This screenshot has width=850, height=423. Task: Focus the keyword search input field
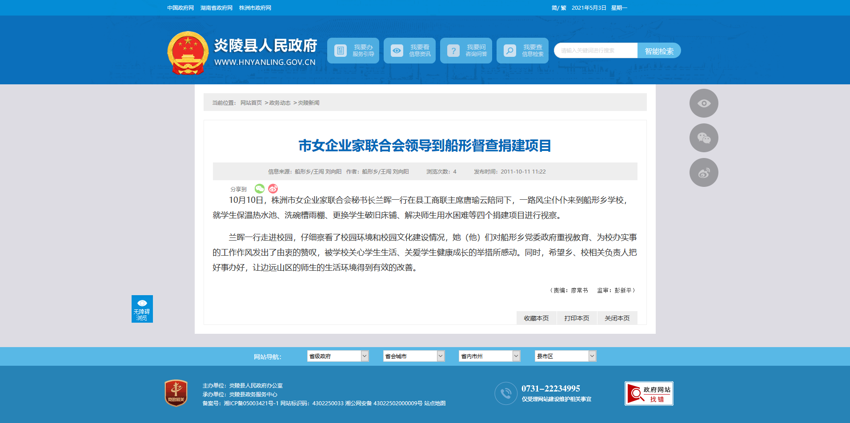pyautogui.click(x=596, y=51)
